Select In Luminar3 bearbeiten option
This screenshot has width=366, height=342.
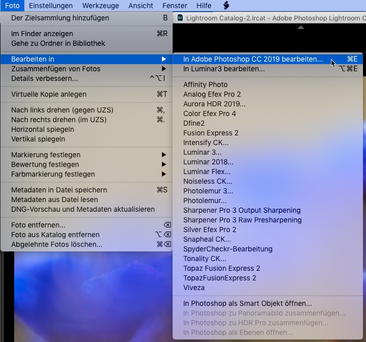coord(224,69)
